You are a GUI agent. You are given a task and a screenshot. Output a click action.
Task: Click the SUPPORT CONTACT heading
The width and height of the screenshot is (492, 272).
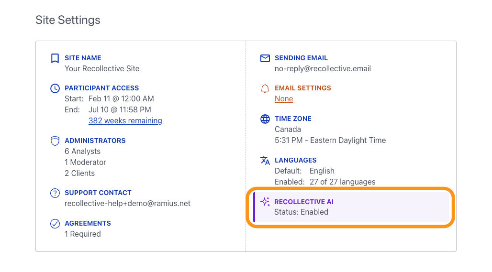[x=98, y=193]
